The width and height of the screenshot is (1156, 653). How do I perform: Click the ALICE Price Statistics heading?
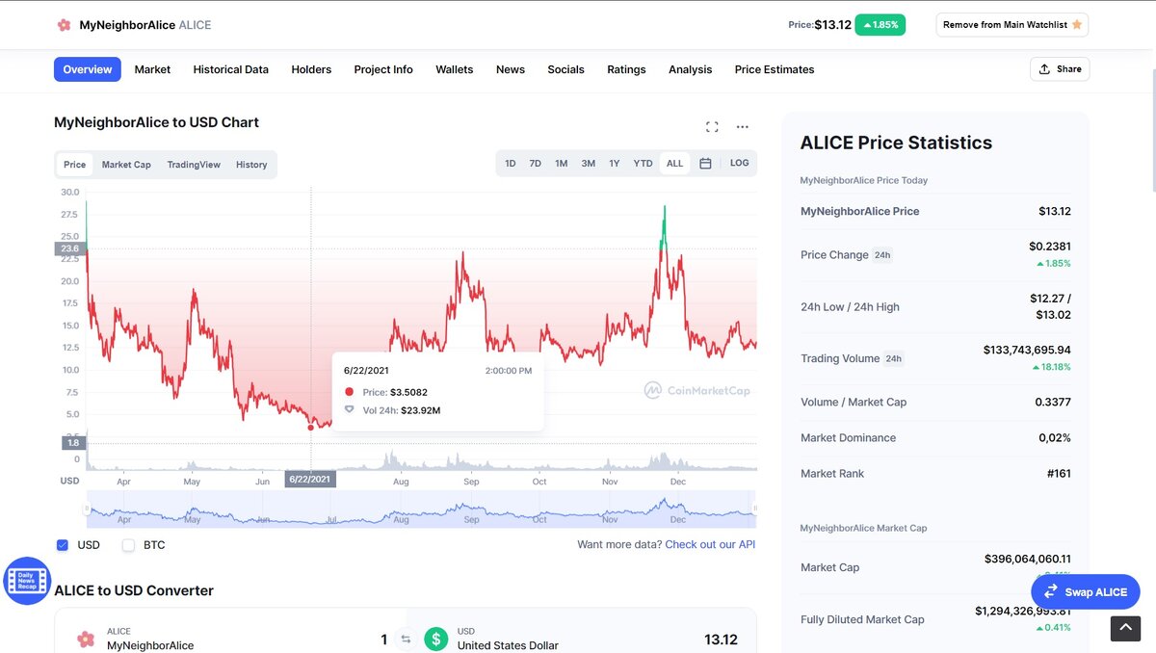896,143
